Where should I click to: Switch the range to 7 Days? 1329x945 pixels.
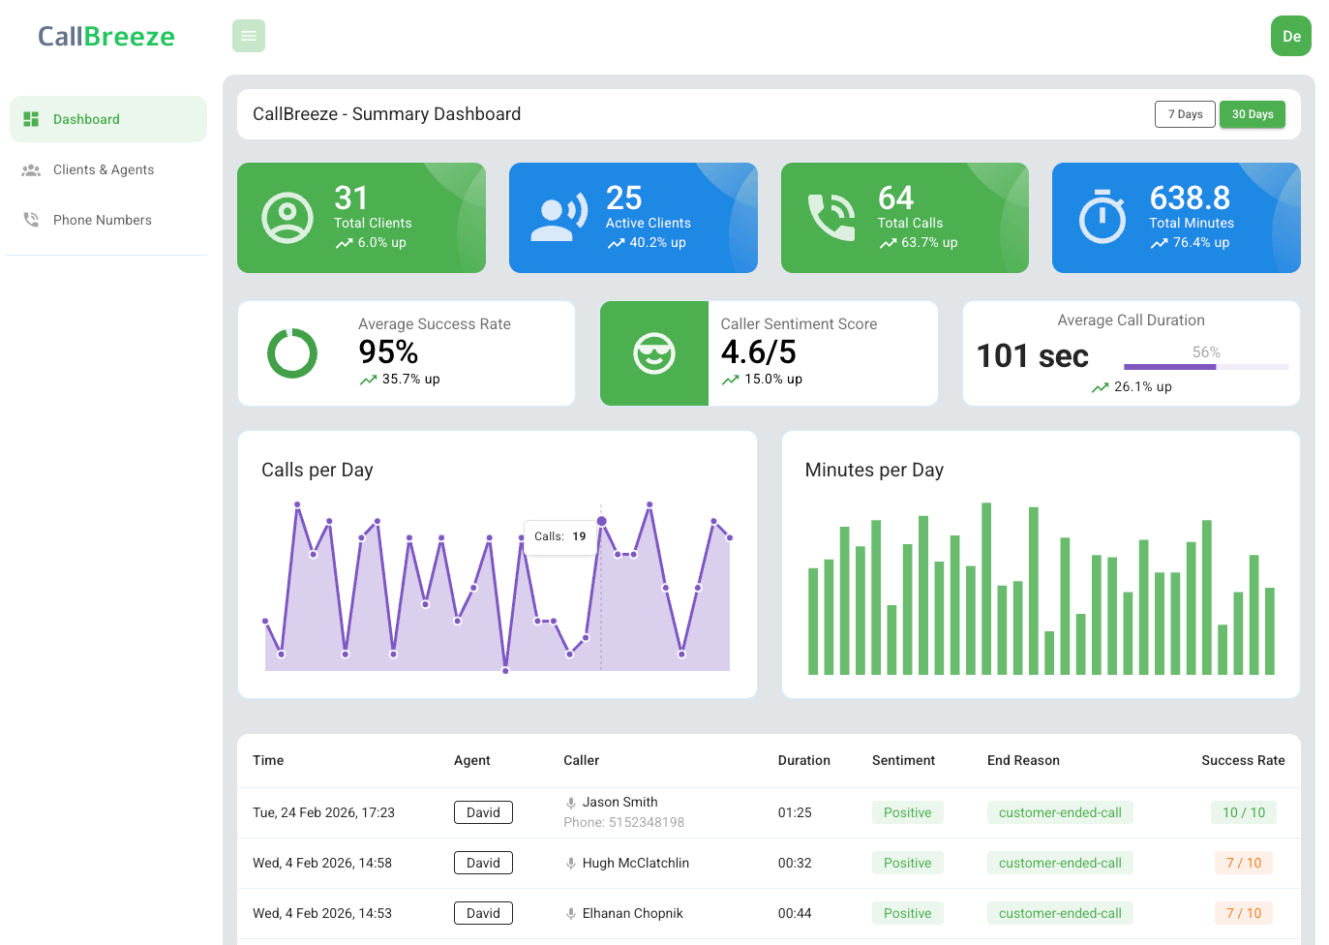click(1185, 114)
